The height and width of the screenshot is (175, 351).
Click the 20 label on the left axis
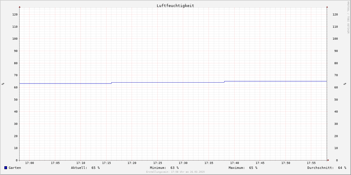pos(16,136)
